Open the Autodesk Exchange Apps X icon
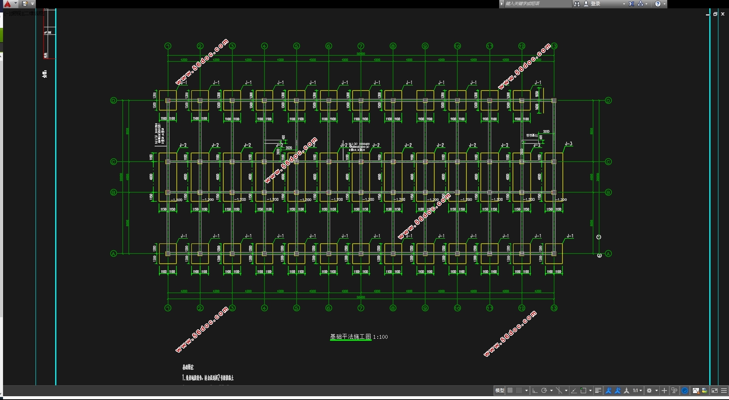729x400 pixels. tap(631, 4)
